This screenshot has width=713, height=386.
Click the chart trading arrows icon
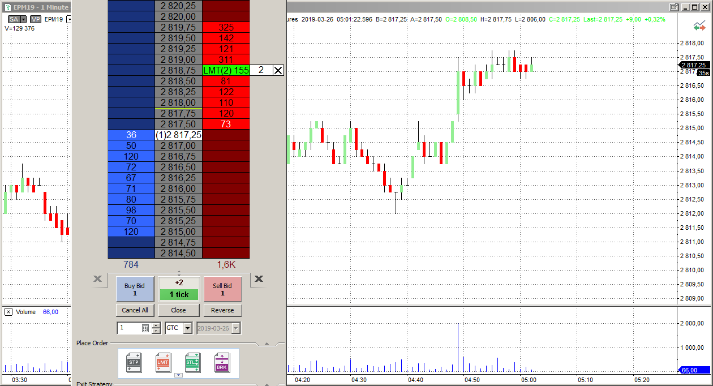click(x=699, y=26)
